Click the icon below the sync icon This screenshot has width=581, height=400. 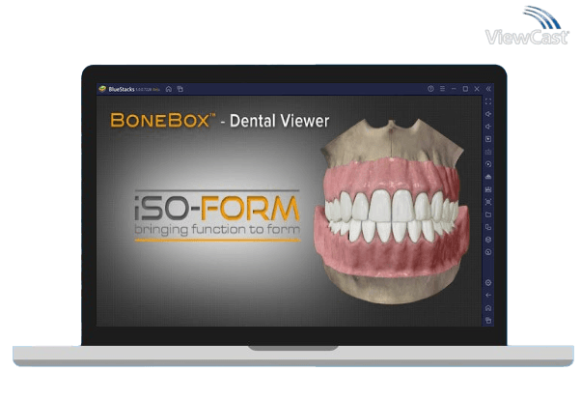(x=488, y=177)
